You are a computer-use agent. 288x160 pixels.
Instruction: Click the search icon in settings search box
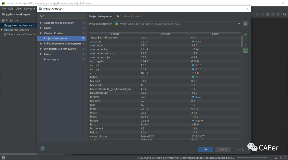click(x=42, y=16)
